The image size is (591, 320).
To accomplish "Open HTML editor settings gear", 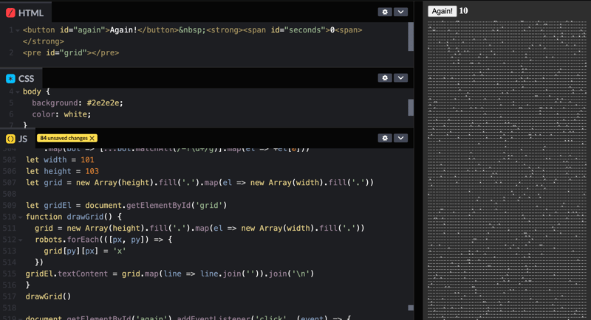I will pyautogui.click(x=384, y=13).
